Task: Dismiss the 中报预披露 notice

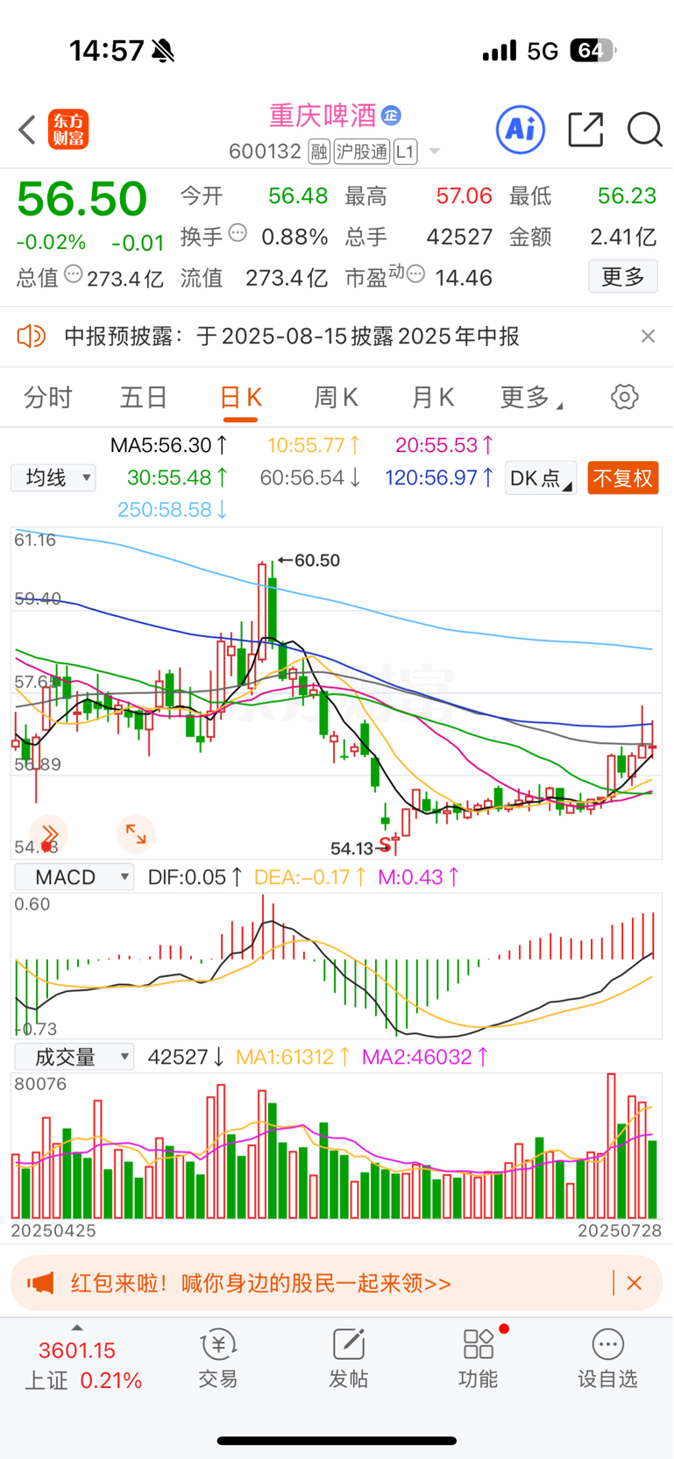Action: click(648, 336)
